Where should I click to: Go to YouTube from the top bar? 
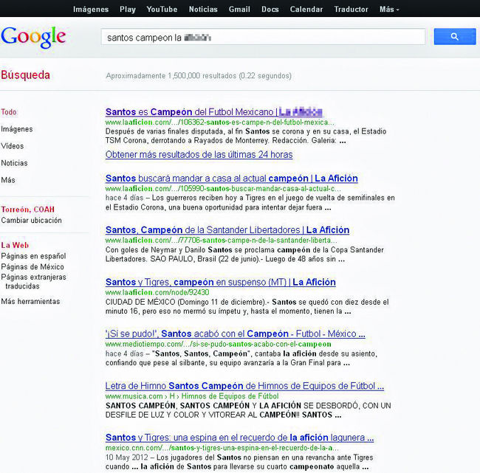click(162, 10)
